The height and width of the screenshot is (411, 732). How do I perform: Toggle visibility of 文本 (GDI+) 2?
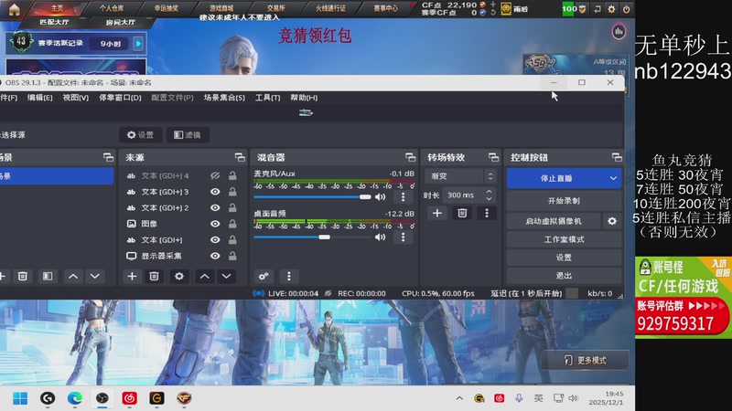215,208
